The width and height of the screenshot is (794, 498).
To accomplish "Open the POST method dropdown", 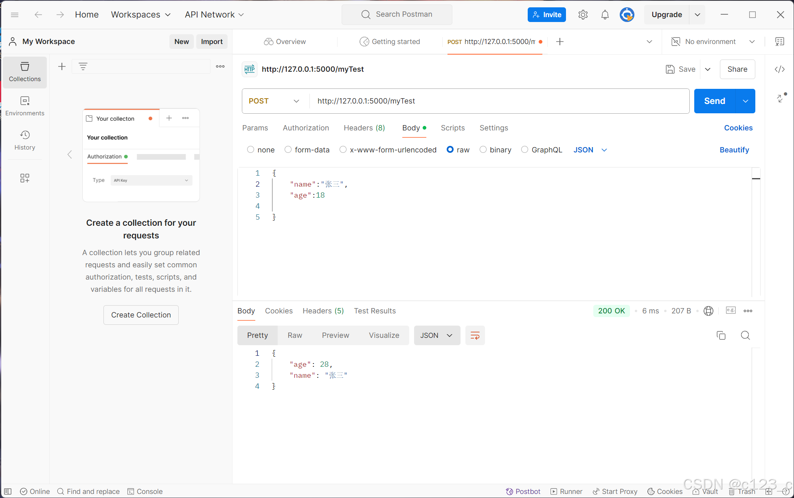I will pos(274,101).
